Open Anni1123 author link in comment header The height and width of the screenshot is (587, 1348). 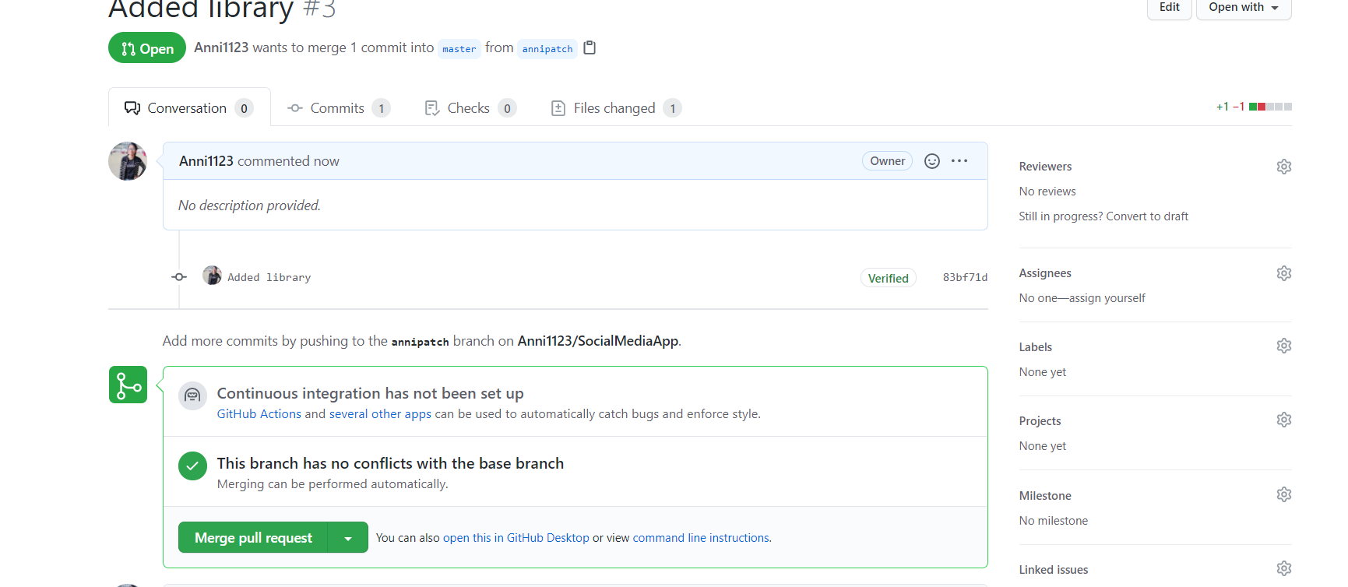pyautogui.click(x=206, y=161)
